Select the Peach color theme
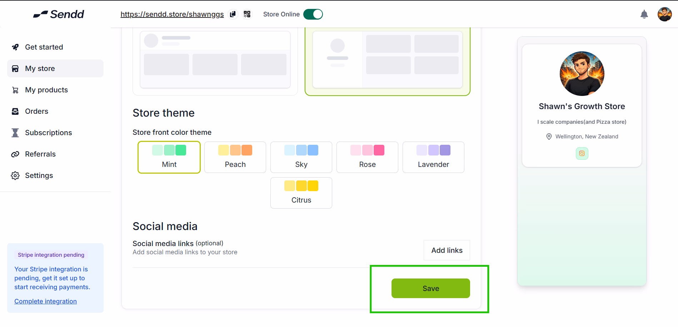The image size is (678, 327). click(x=235, y=157)
